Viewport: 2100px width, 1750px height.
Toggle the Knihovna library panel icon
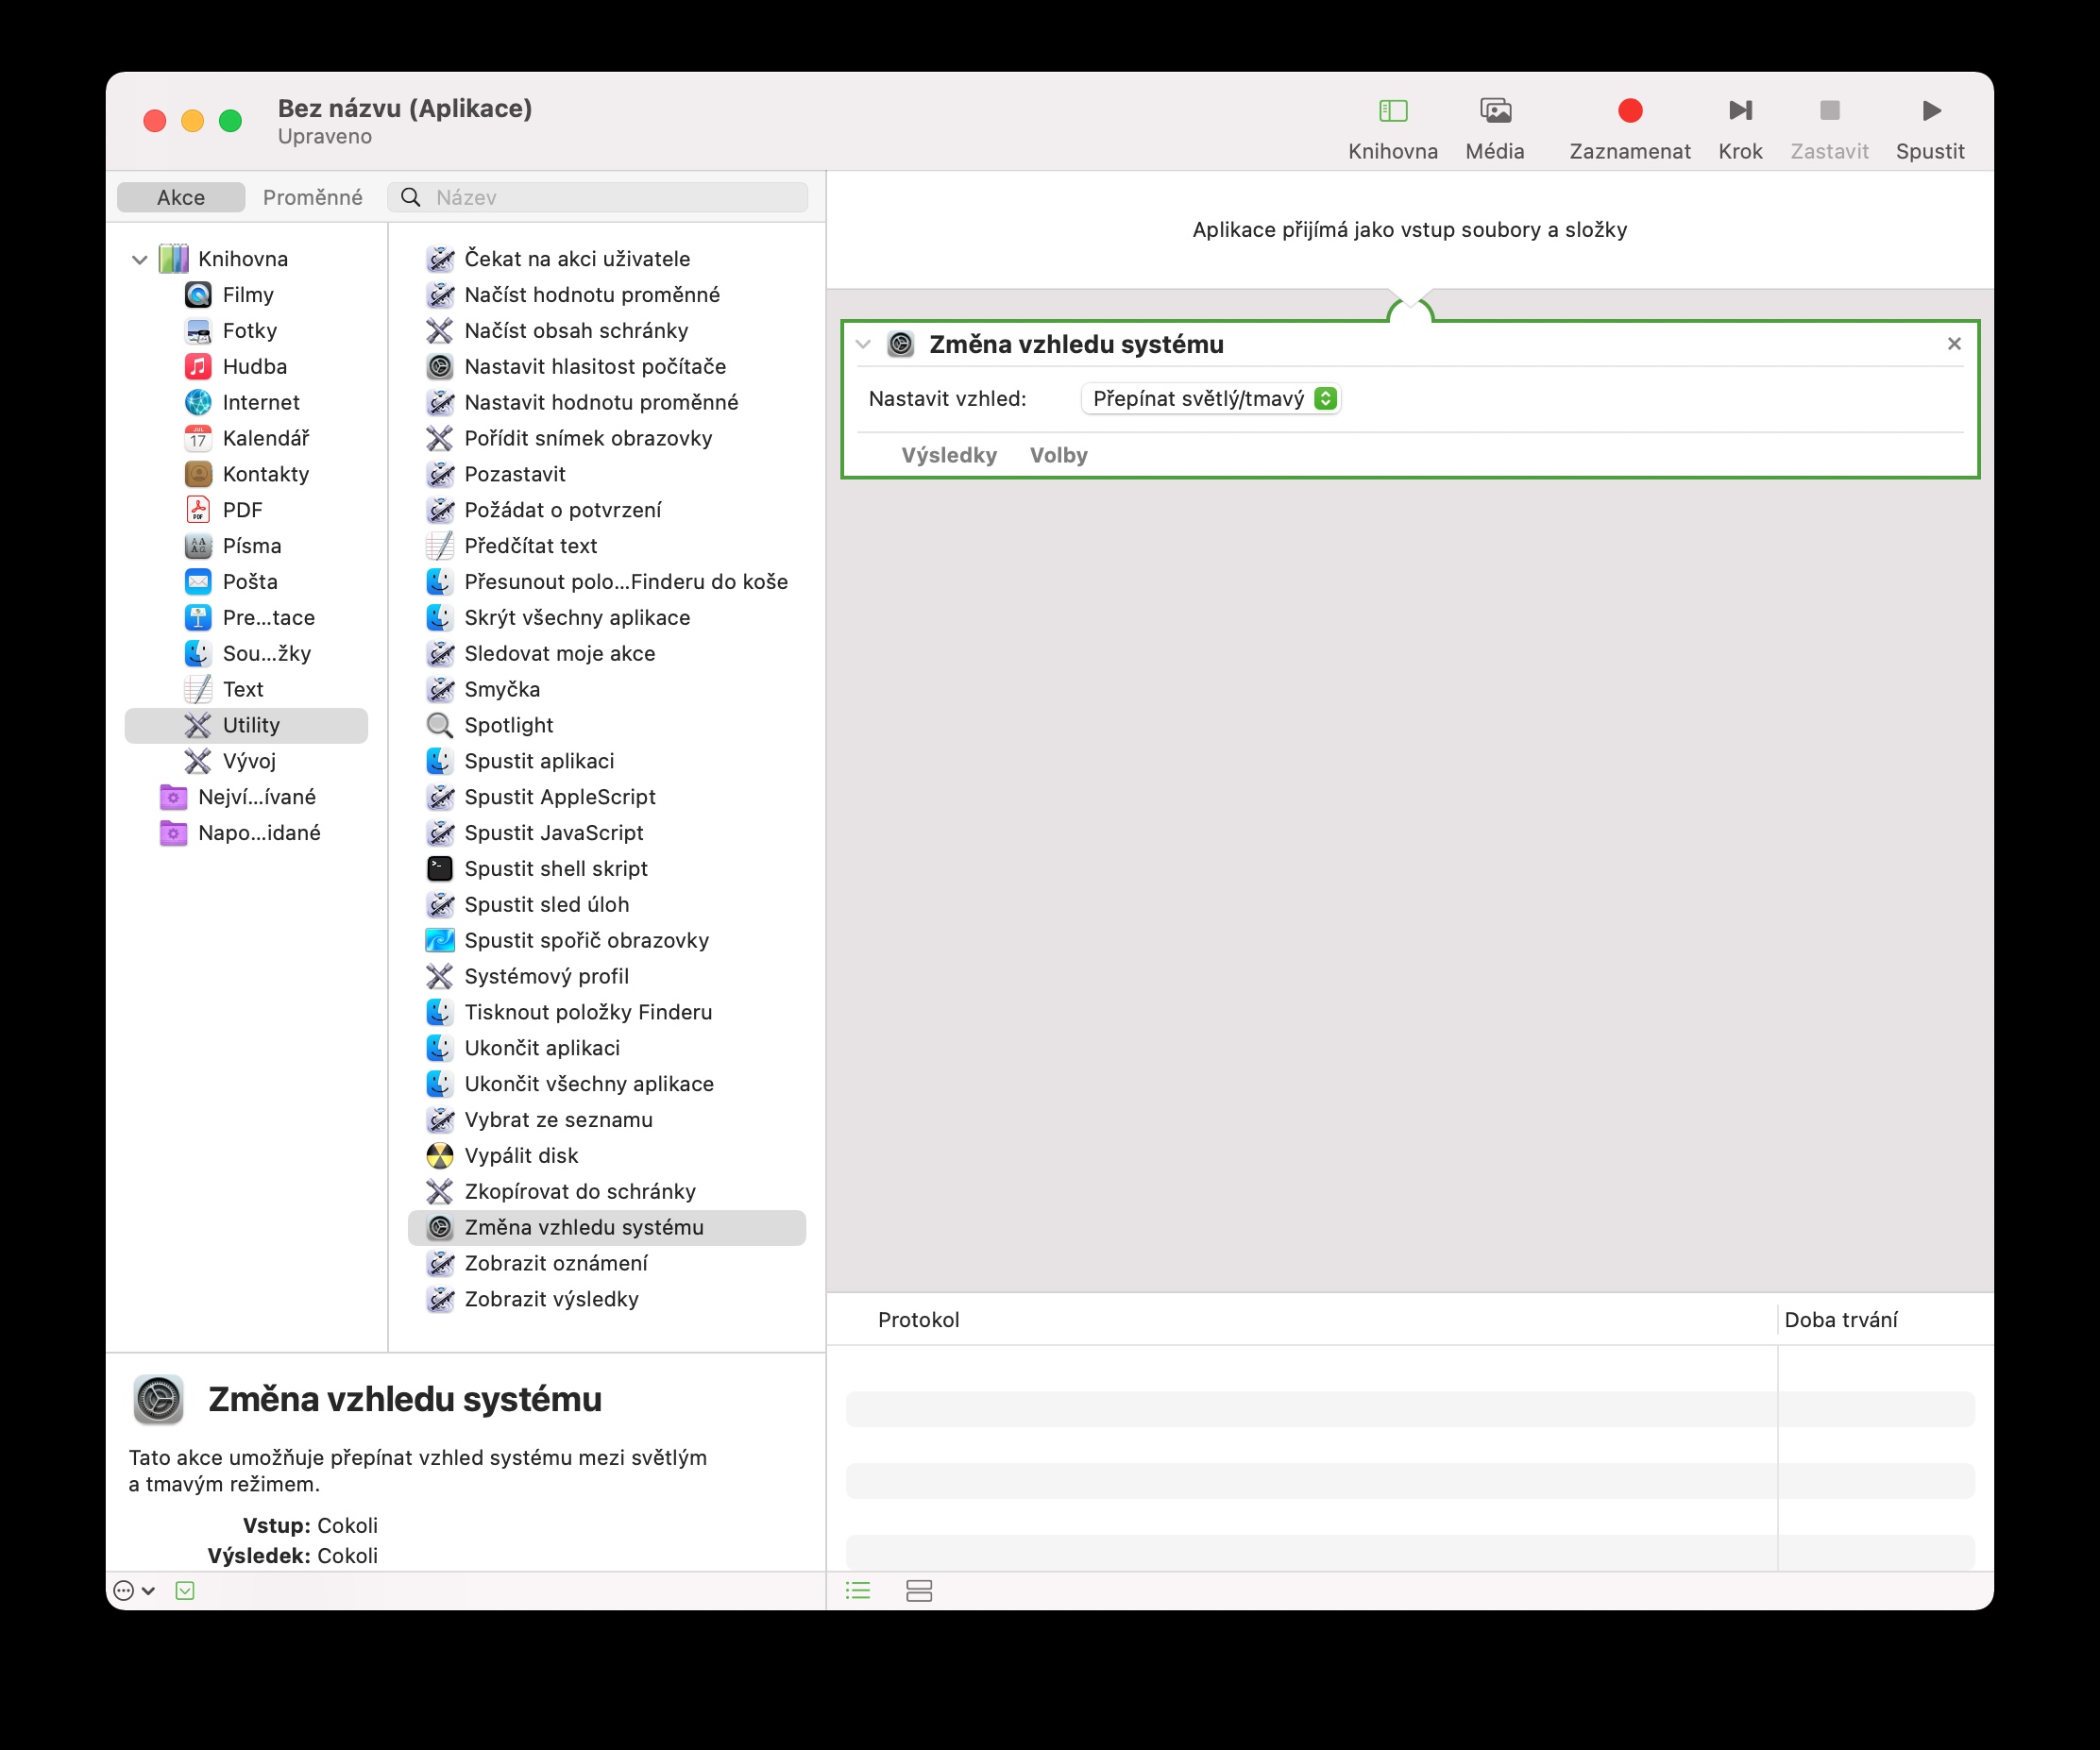(1392, 109)
